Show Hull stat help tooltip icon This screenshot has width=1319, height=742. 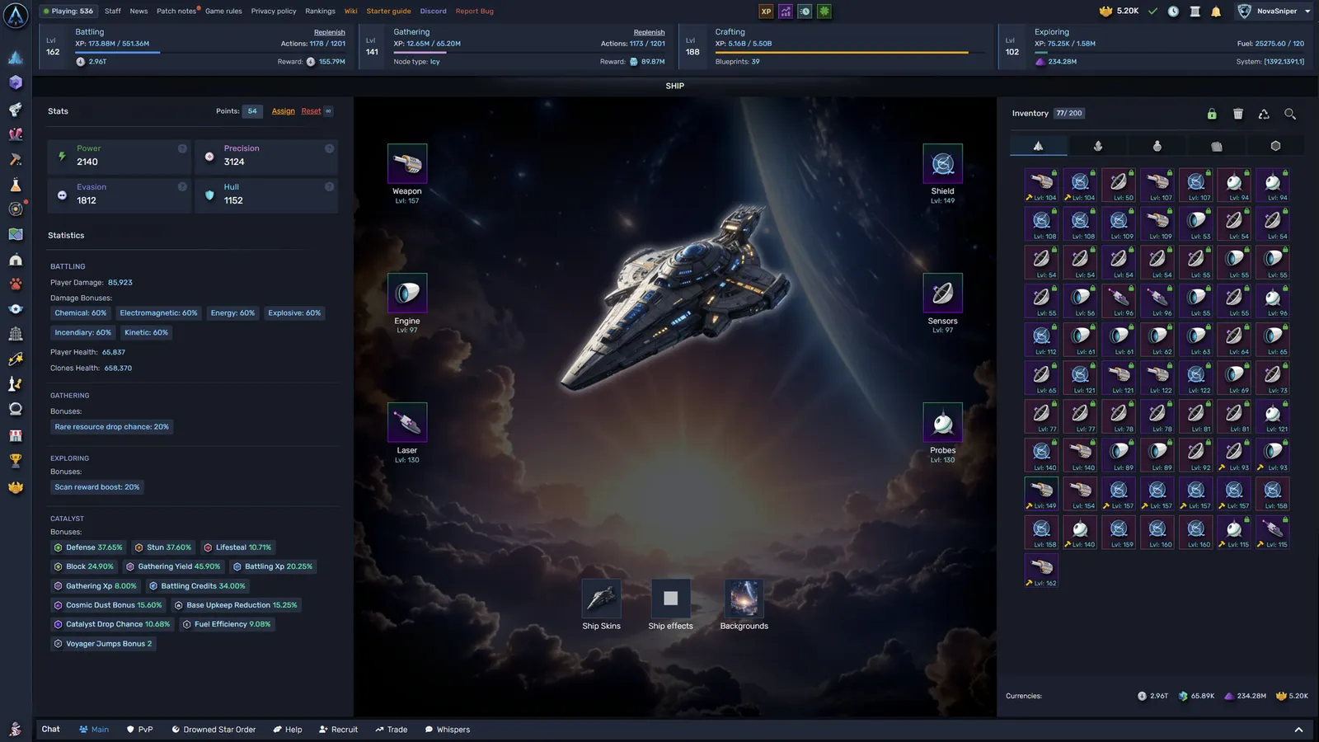tap(329, 187)
